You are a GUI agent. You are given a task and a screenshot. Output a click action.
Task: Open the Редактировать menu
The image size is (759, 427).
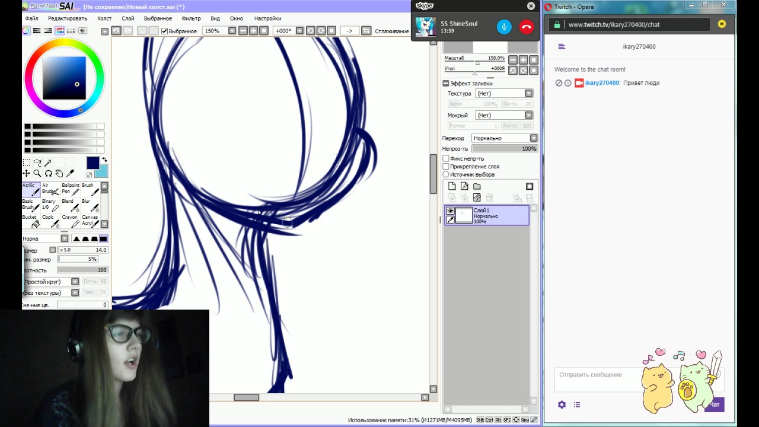click(x=68, y=18)
